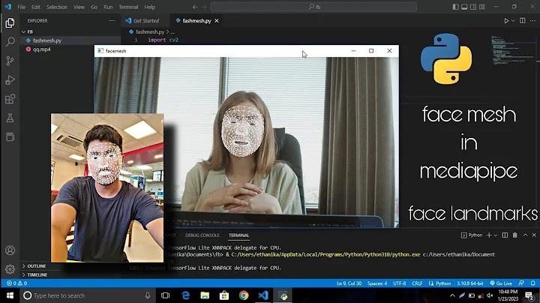This screenshot has width=540, height=303.
Task: Open the Source Control view
Action: tap(10, 61)
